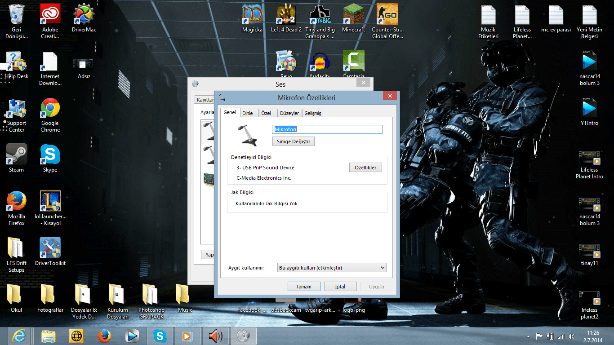
Task: Select the Magicka game icon
Action: click(x=252, y=18)
